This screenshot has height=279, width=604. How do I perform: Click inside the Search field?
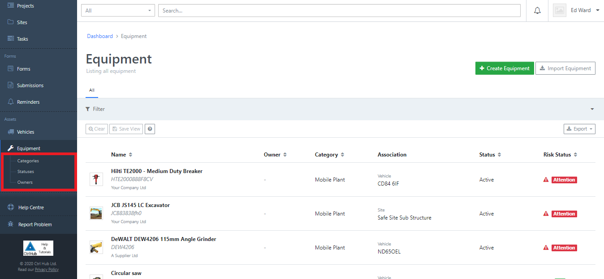coord(339,10)
